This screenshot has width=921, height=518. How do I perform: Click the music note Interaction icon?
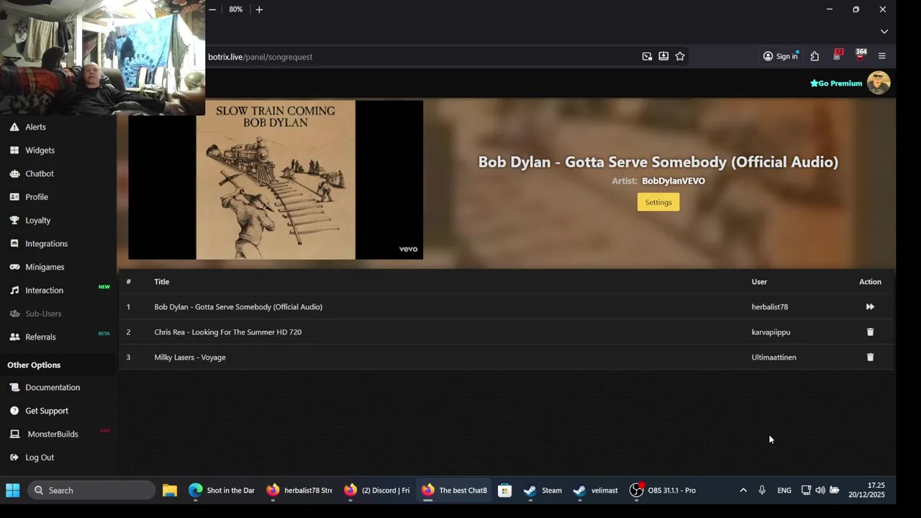click(x=14, y=290)
